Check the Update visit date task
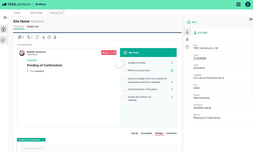This screenshot has width=253, height=152. click(x=125, y=63)
